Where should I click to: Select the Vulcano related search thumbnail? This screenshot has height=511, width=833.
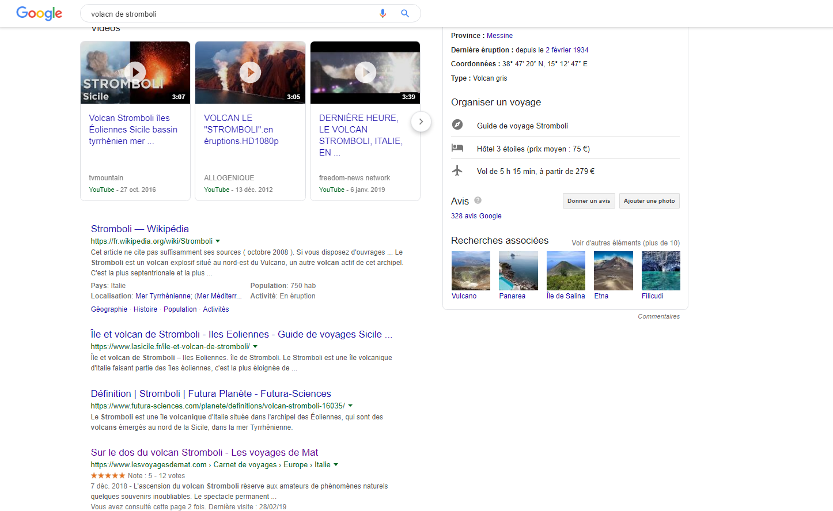point(471,271)
